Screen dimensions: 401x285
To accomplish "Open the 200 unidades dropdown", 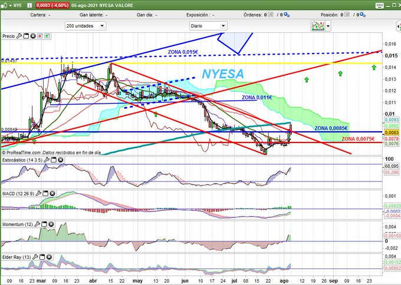I will pyautogui.click(x=85, y=26).
